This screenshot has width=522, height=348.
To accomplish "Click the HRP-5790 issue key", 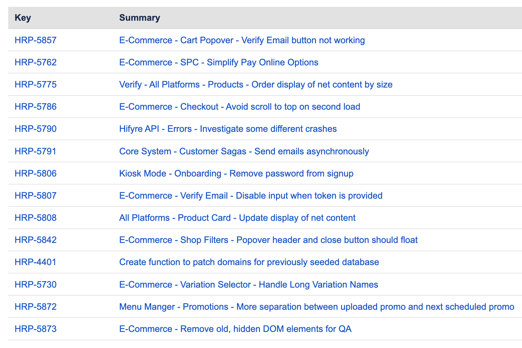I will coord(35,129).
